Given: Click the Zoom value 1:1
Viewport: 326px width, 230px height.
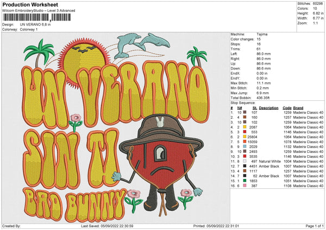Looking at the screenshot, I should click(315, 23).
